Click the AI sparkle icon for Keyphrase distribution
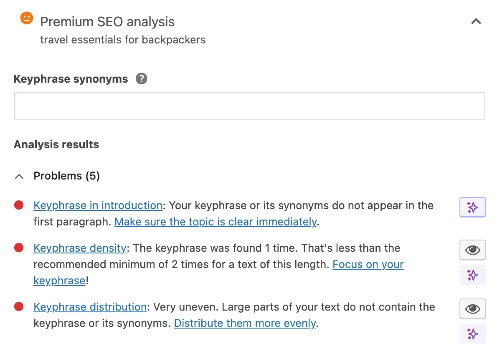Viewport: 497px width, 349px height. (472, 333)
